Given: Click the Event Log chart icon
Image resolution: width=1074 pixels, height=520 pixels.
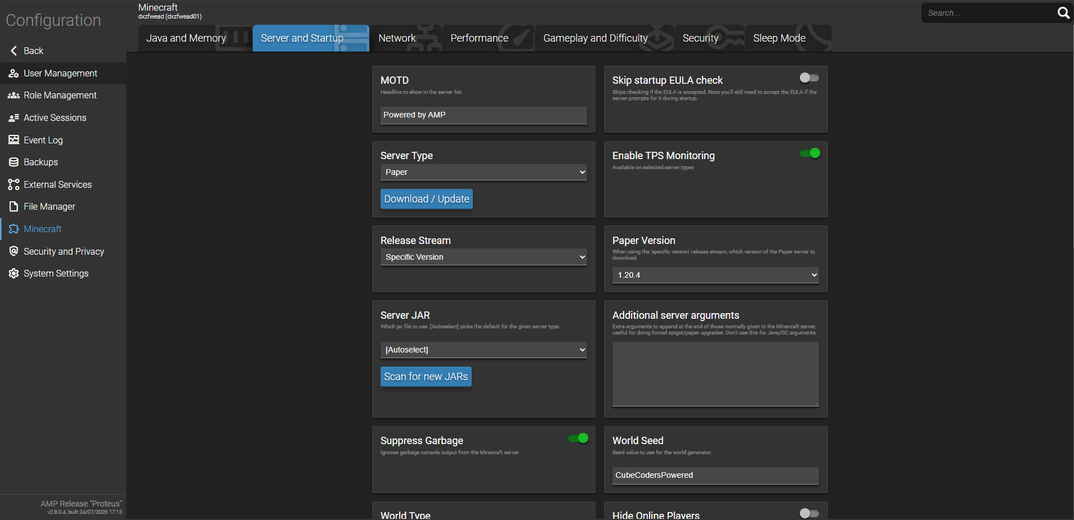Looking at the screenshot, I should click(14, 140).
